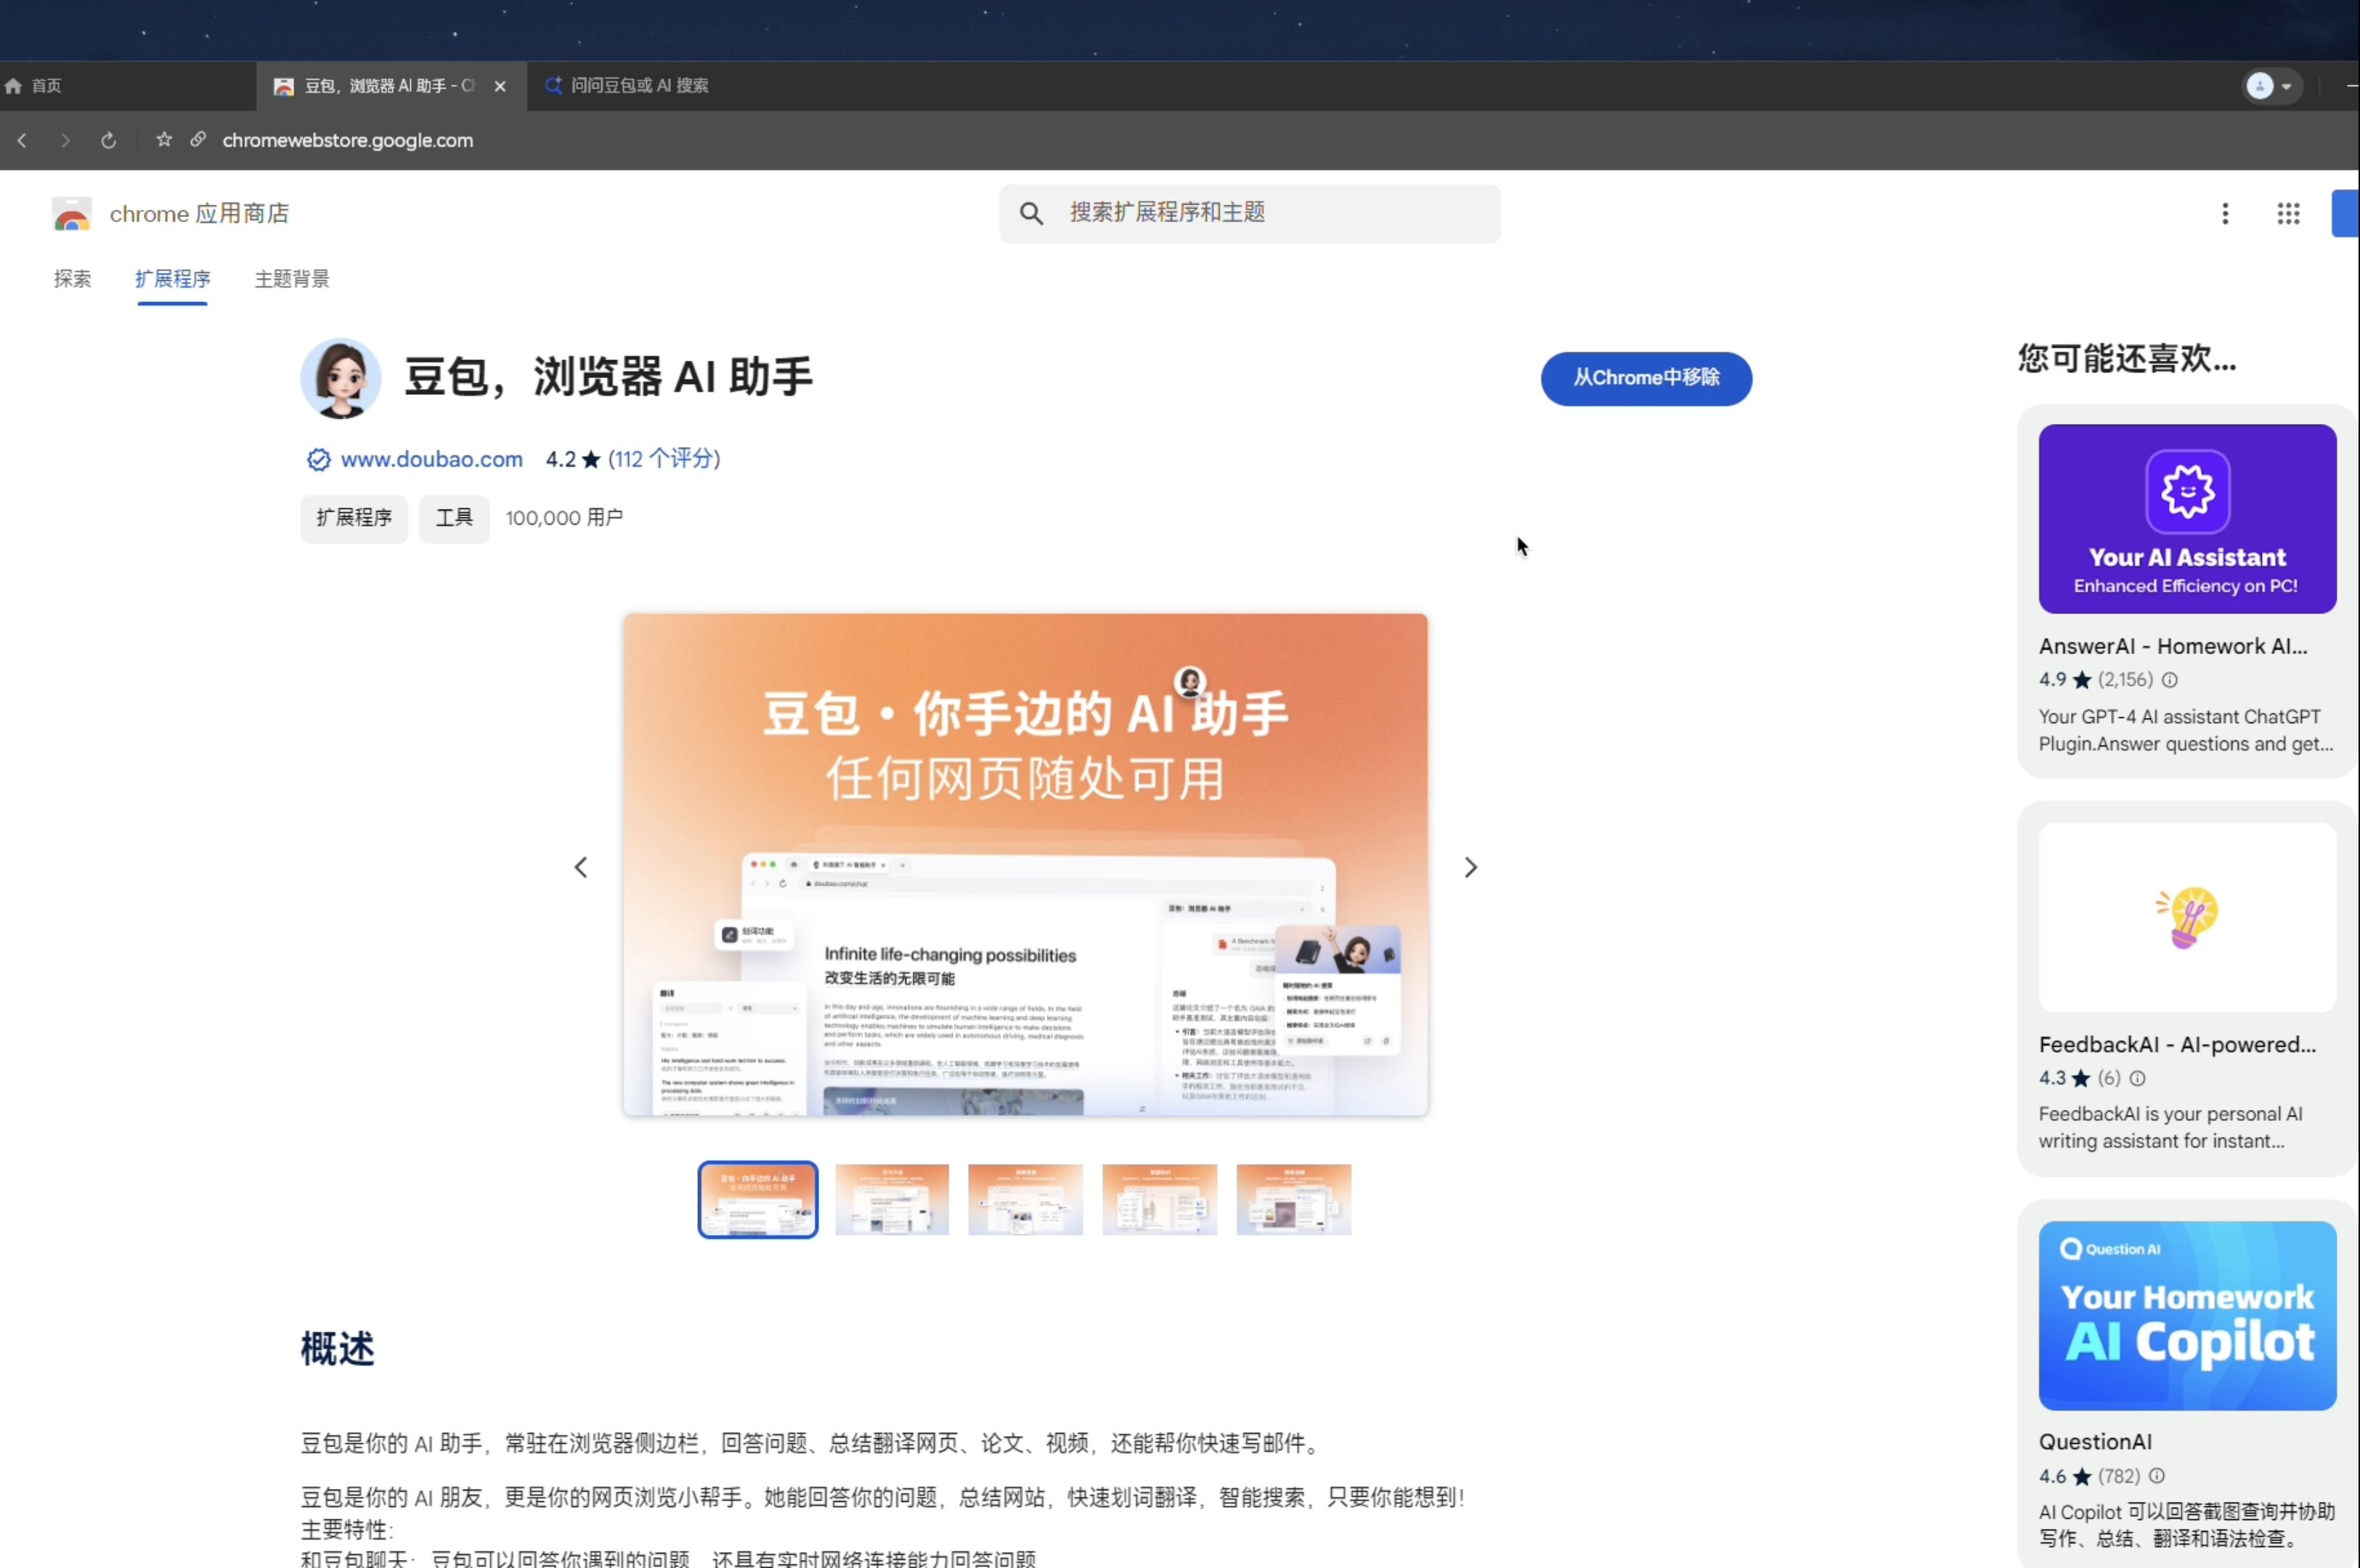This screenshot has width=2360, height=1568.
Task: Open the Google apps grid
Action: coord(2288,214)
